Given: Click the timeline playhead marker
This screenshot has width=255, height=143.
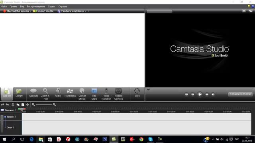Looking at the screenshot, I should coord(22,110).
